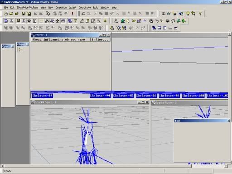
Task: Select the Skeleton-89 label
Action: point(42,96)
